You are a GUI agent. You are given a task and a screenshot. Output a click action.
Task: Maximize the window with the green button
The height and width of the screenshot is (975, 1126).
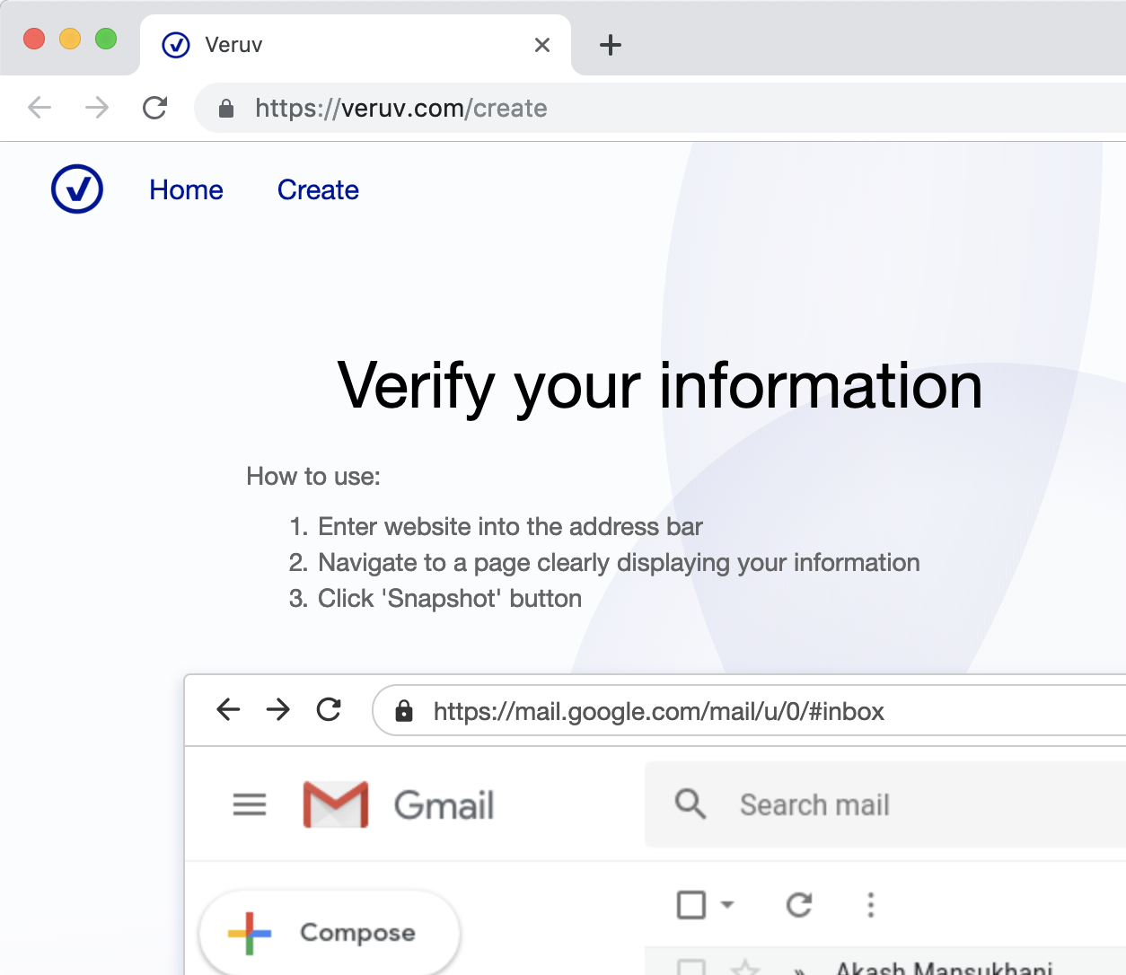[x=106, y=40]
